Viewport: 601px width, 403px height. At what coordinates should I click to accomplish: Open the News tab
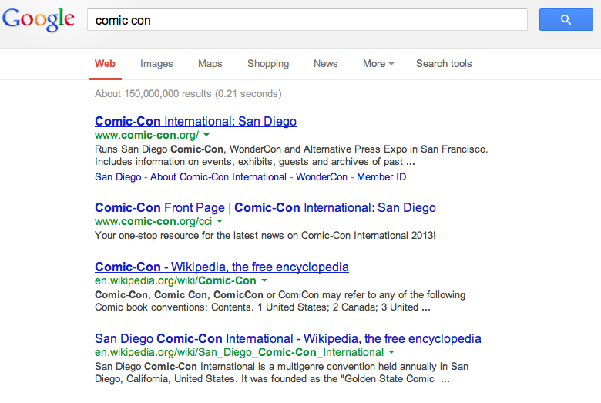325,64
